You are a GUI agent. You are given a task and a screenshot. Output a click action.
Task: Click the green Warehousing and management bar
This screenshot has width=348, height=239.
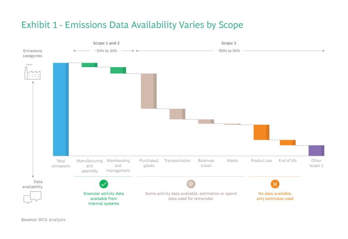coord(118,70)
